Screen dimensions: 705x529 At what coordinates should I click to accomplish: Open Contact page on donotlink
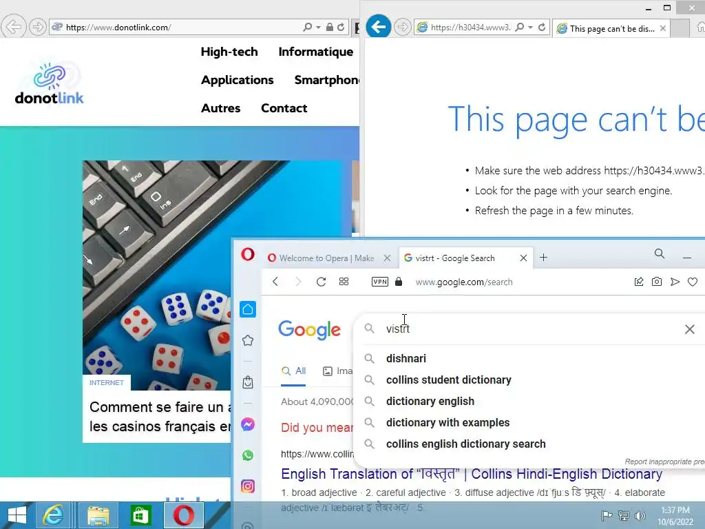pos(284,108)
